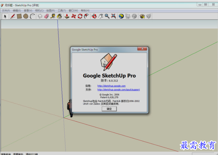This screenshot has height=155, width=218.
Task: Maximize the SketchUp Pro main window
Action: point(206,4)
